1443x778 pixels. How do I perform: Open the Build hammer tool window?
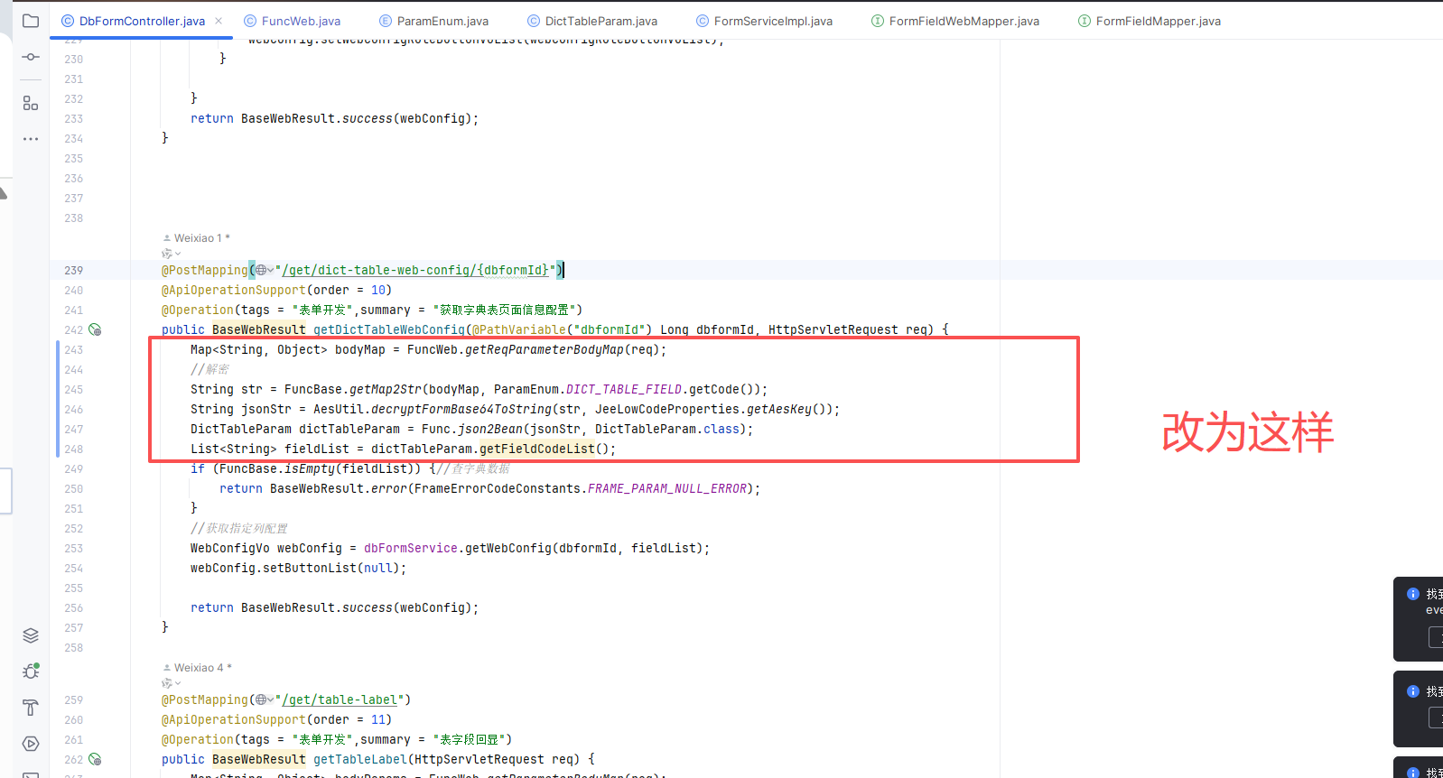pos(31,708)
